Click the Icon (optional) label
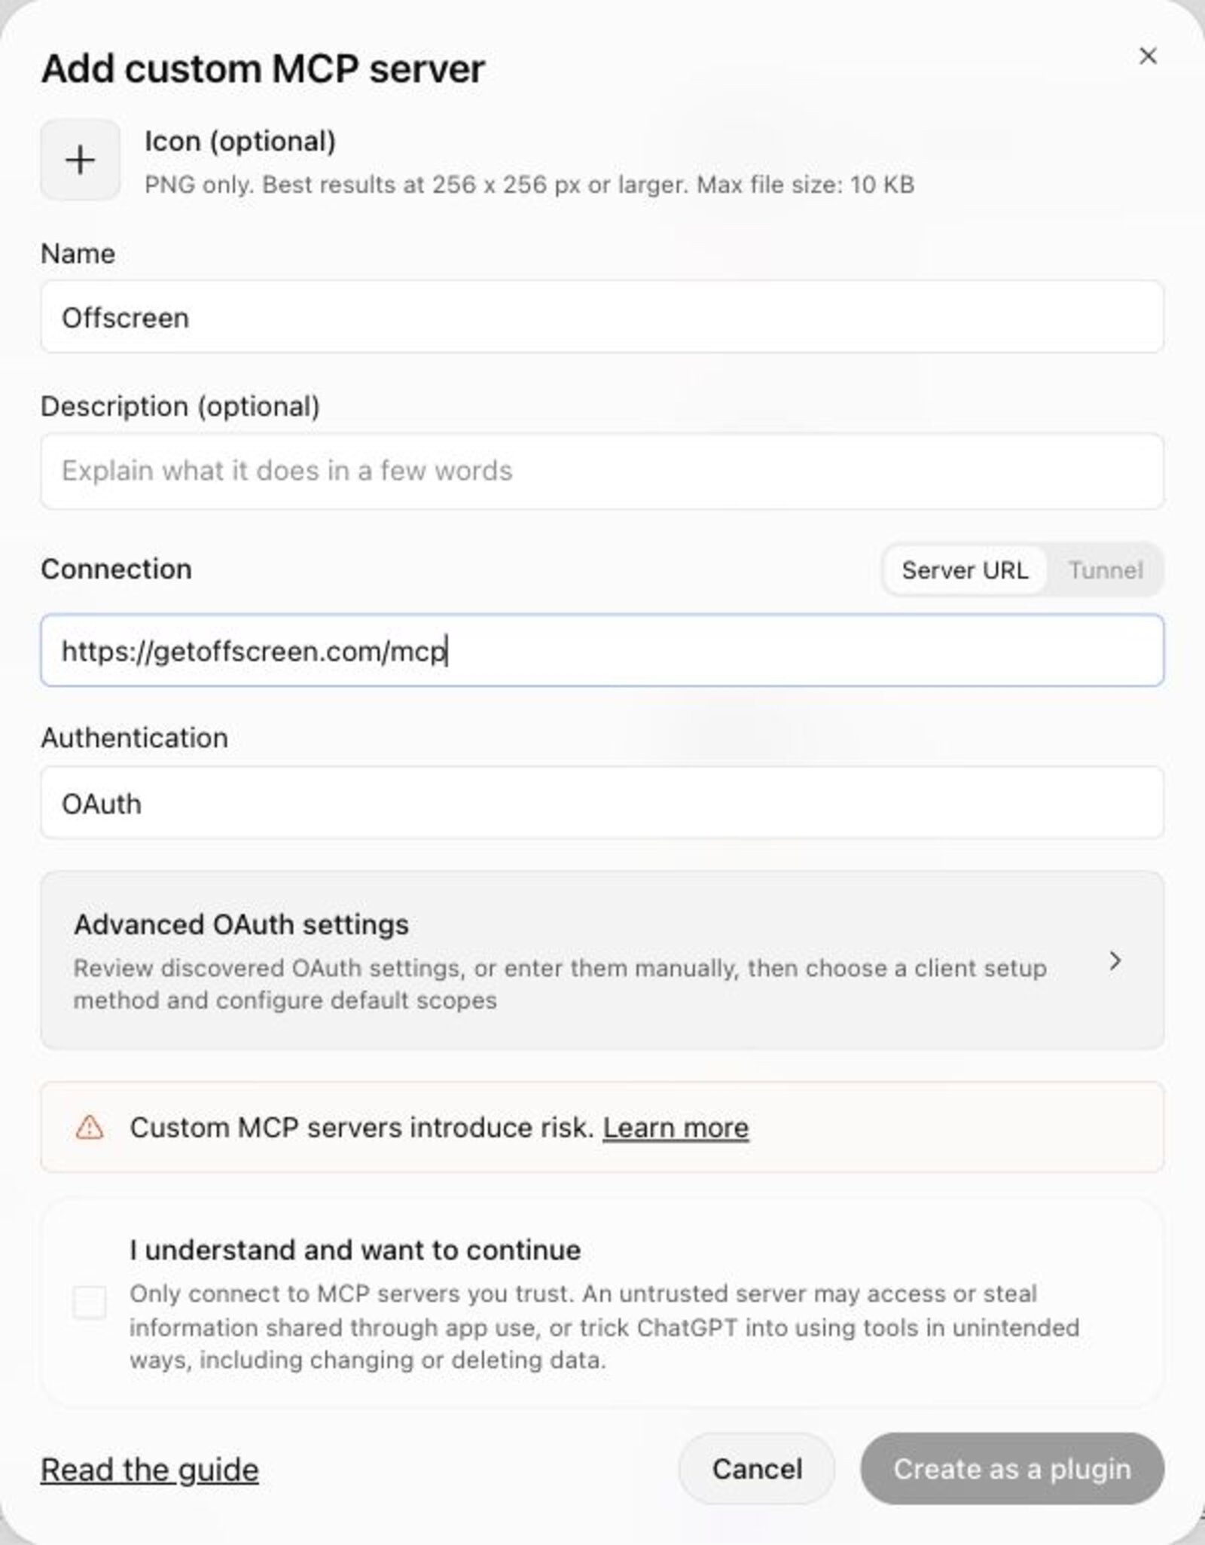This screenshot has height=1545, width=1205. point(240,142)
